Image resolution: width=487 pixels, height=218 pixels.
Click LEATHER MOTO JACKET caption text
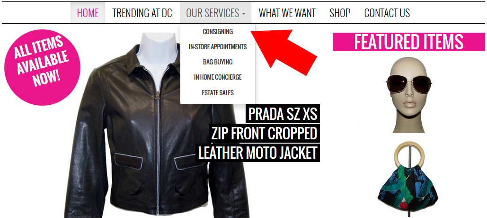[x=257, y=153]
